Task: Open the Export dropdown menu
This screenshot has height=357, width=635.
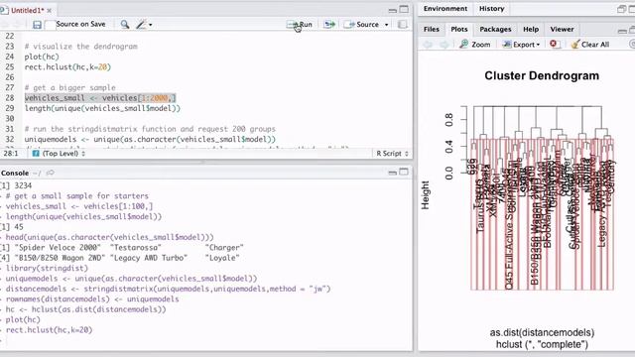Action: (x=521, y=45)
